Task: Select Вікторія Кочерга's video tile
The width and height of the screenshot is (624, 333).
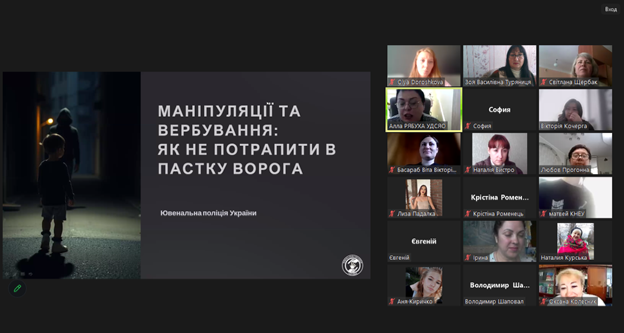Action: [x=575, y=108]
